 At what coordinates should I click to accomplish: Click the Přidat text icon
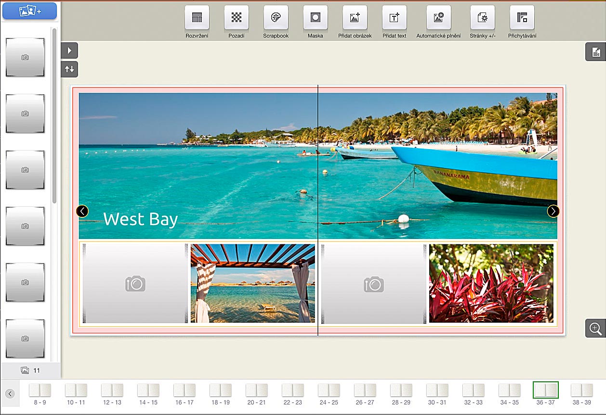[395, 18]
